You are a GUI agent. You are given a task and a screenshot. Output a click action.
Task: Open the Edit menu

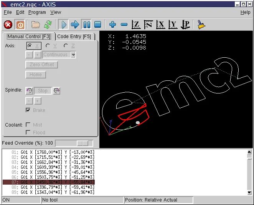click(x=20, y=12)
